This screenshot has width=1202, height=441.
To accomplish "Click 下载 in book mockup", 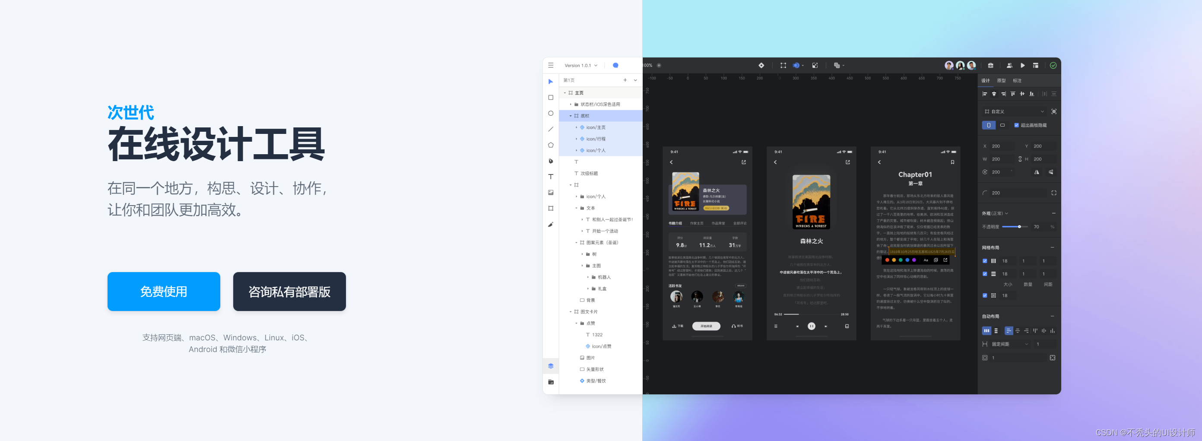I will 677,326.
